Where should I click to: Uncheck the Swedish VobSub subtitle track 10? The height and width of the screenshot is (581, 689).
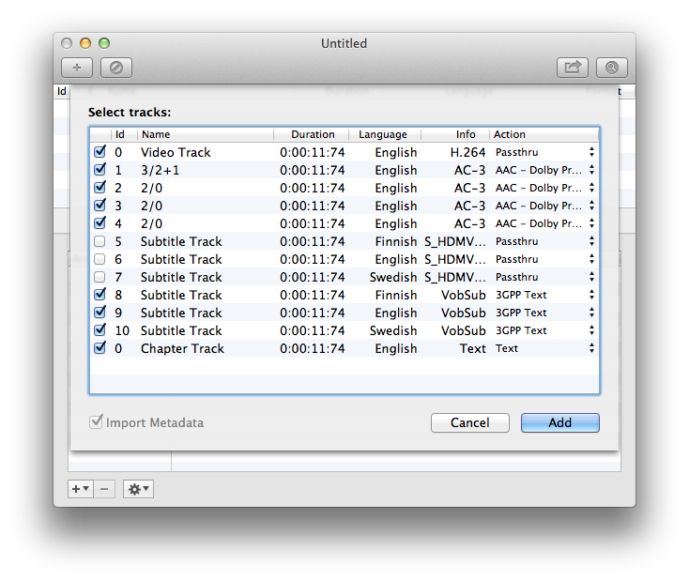pyautogui.click(x=100, y=330)
